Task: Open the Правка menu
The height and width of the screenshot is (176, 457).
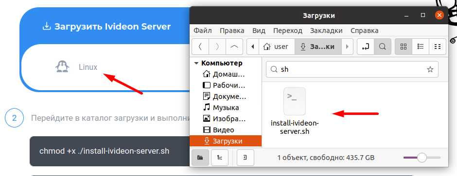Action: point(232,31)
